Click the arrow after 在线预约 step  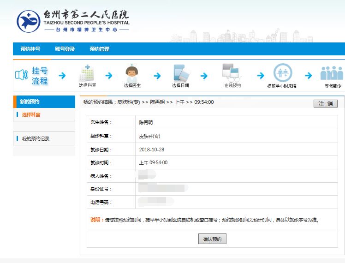261,76
